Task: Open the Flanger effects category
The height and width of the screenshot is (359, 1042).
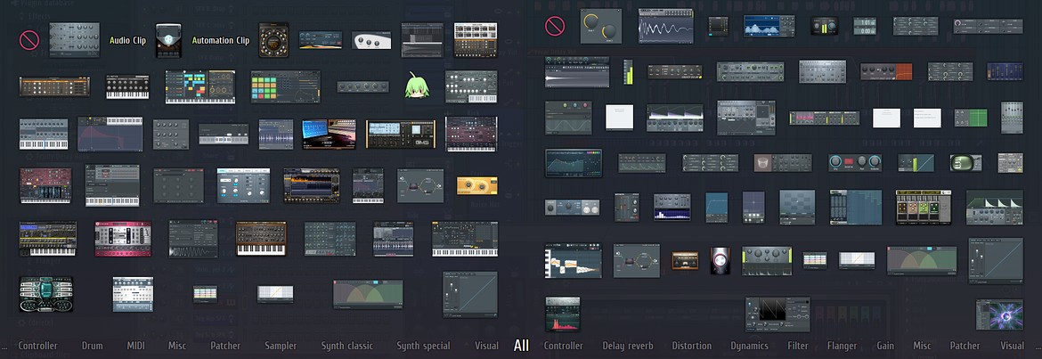Action: [x=842, y=346]
